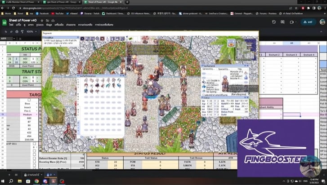Open the 100% zoom dropdown
Image resolution: width=327 pixels, height=185 pixels.
(x=31, y=31)
